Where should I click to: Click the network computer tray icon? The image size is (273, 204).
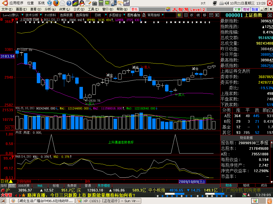215,3
